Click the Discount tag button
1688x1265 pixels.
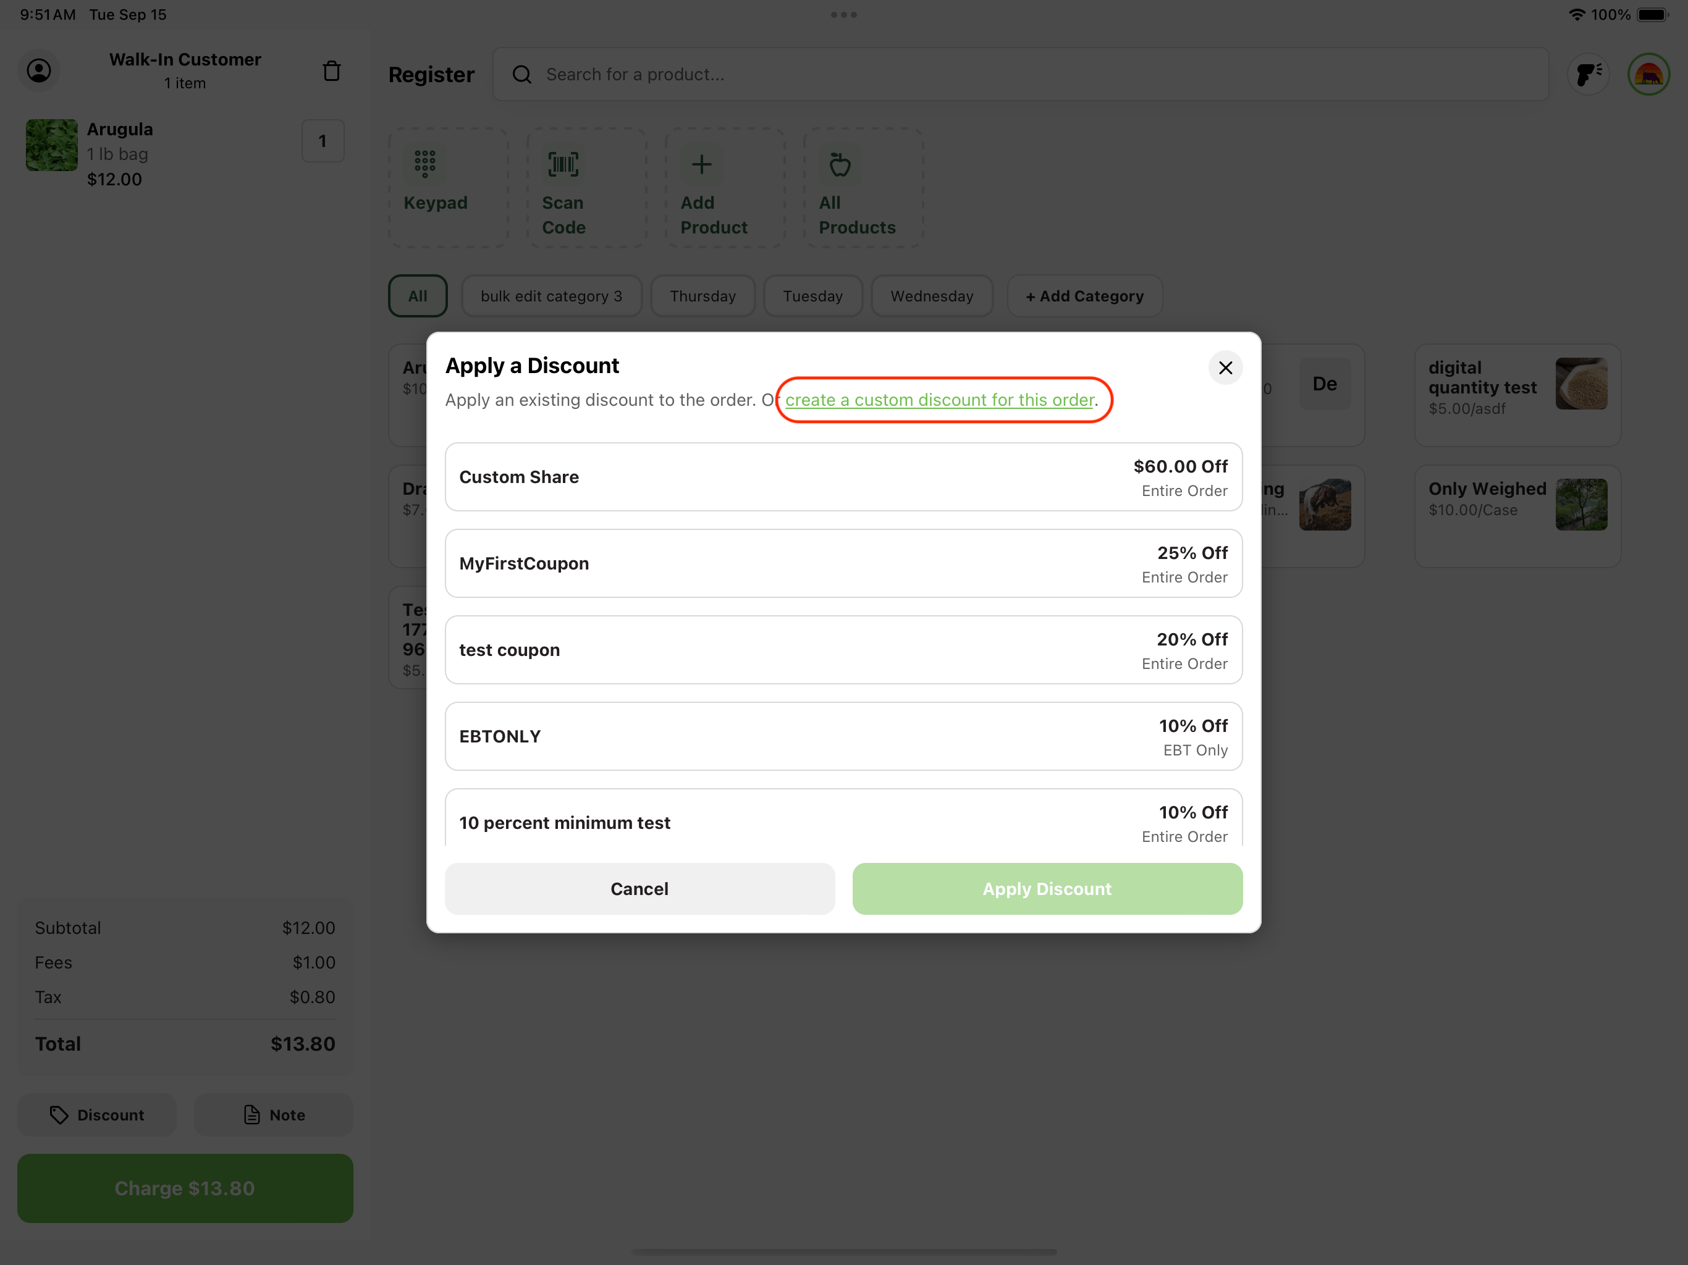coord(97,1115)
